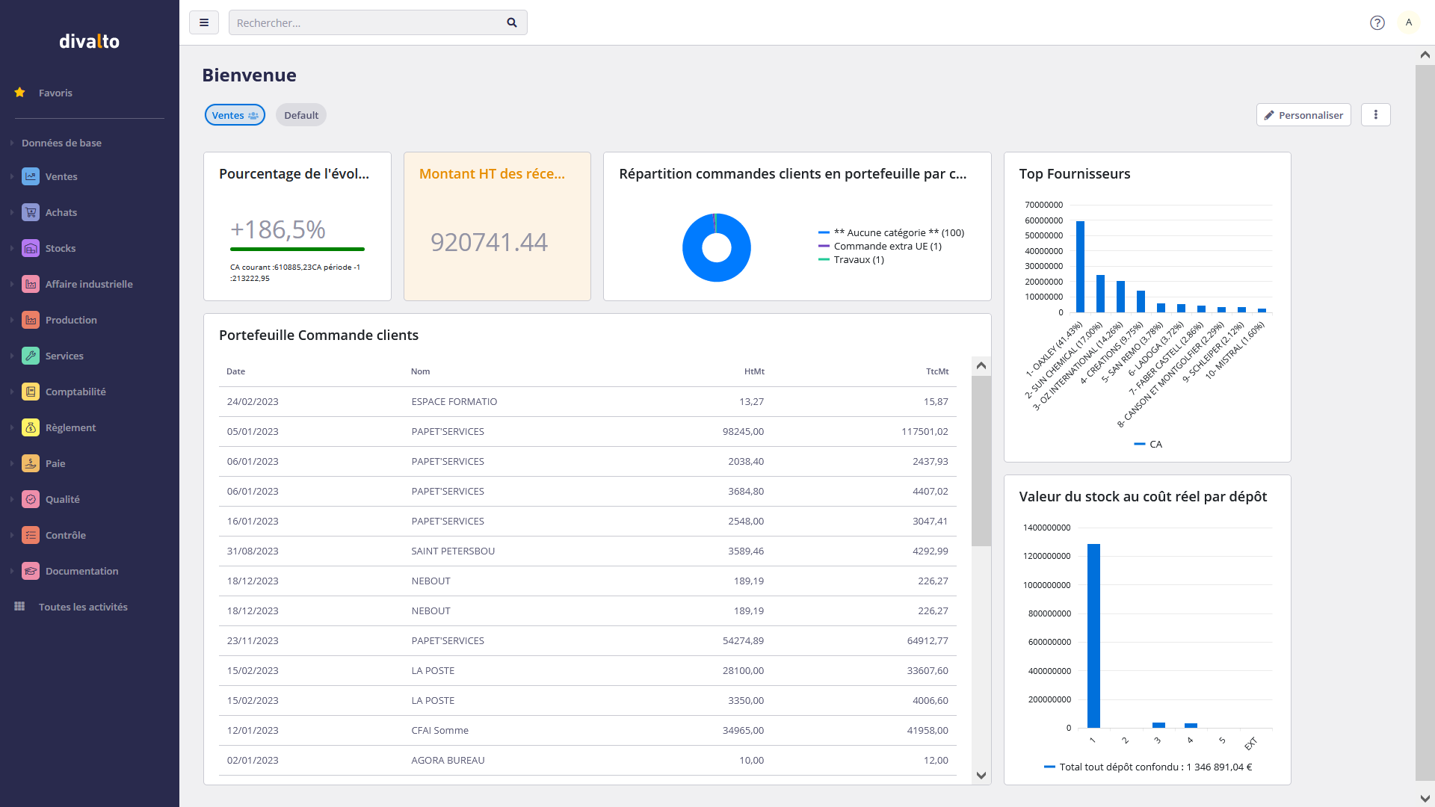Click the Production sidebar icon
This screenshot has width=1435, height=807.
(x=30, y=319)
